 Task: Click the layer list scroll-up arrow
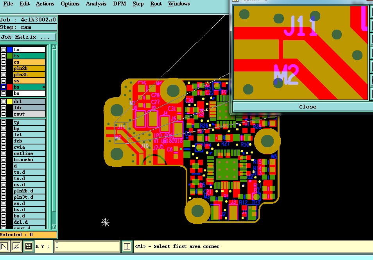point(54,47)
